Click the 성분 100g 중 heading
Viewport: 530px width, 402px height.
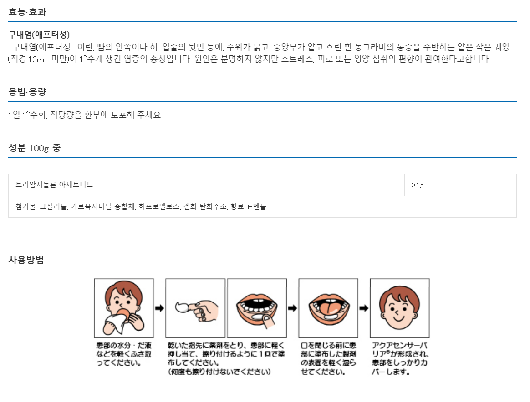tap(35, 148)
